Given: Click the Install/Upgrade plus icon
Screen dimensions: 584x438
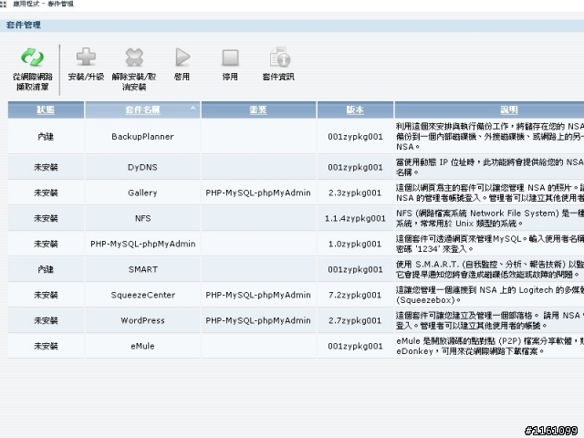Looking at the screenshot, I should pos(86,57).
